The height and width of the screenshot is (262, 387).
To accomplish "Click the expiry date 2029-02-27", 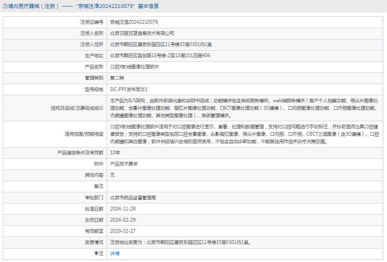I will click(x=122, y=231).
